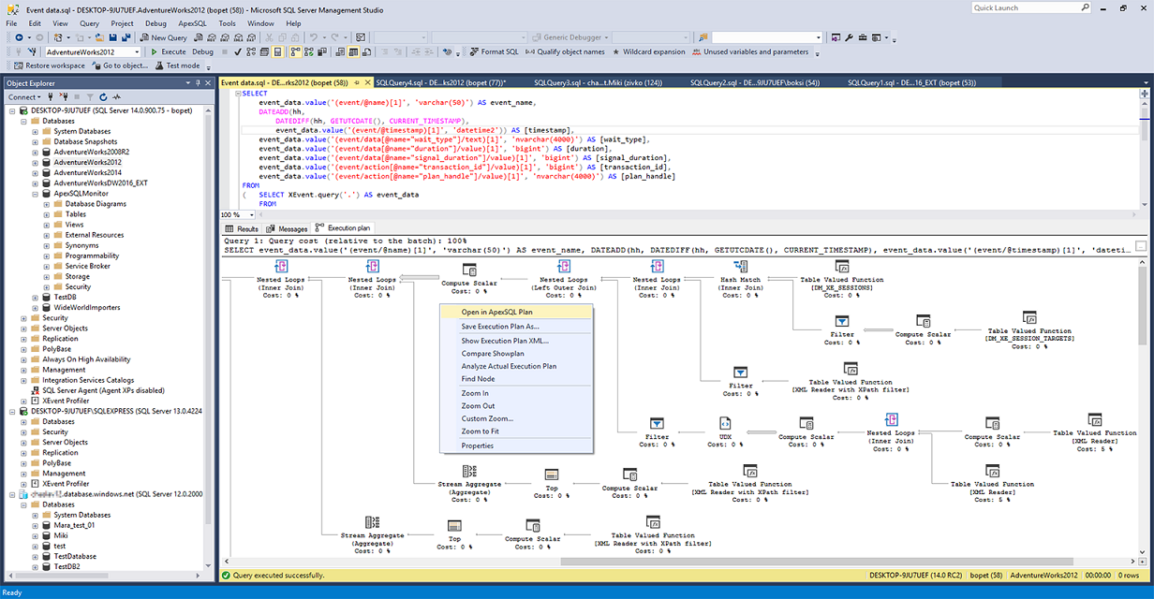Screen dimensions: 1154x599
Task: Select the UDX operator icon in plan
Action: [725, 424]
